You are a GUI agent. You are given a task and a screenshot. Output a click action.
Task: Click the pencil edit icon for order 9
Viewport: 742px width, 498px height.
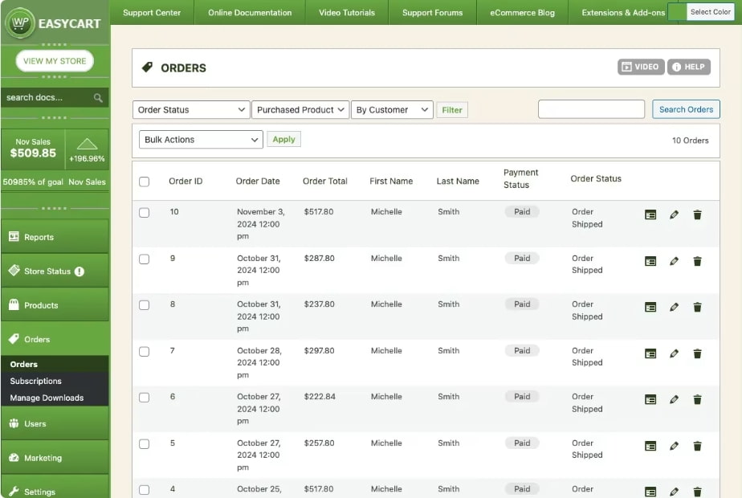pyautogui.click(x=674, y=261)
